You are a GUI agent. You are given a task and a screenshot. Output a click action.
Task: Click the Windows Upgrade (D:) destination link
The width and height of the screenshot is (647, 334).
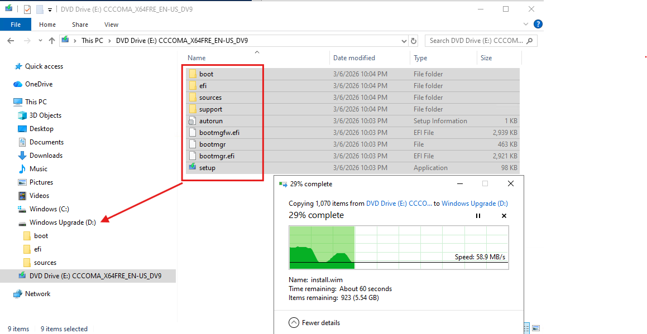pyautogui.click(x=475, y=204)
